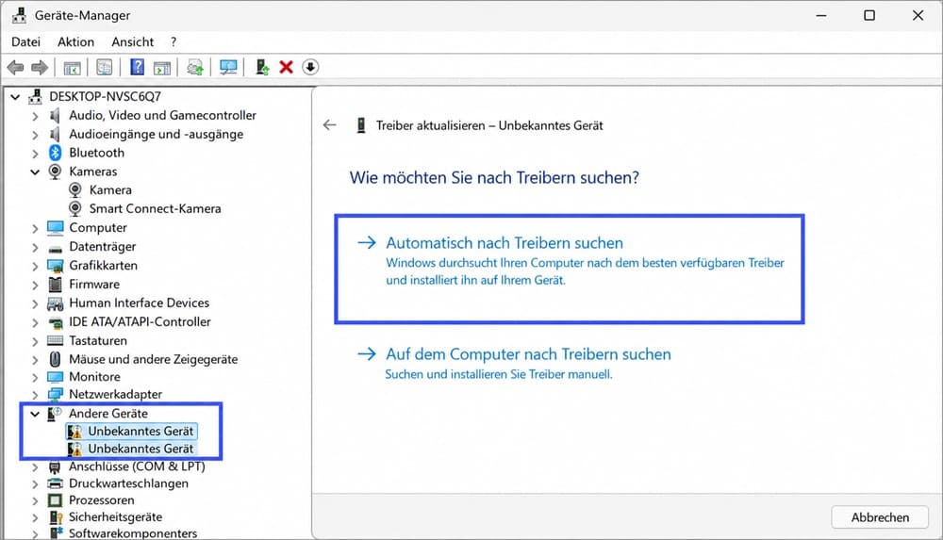Collapse the DESKTOP-NVSC6Q7 root node
Screen dimensions: 943x540
click(x=15, y=97)
